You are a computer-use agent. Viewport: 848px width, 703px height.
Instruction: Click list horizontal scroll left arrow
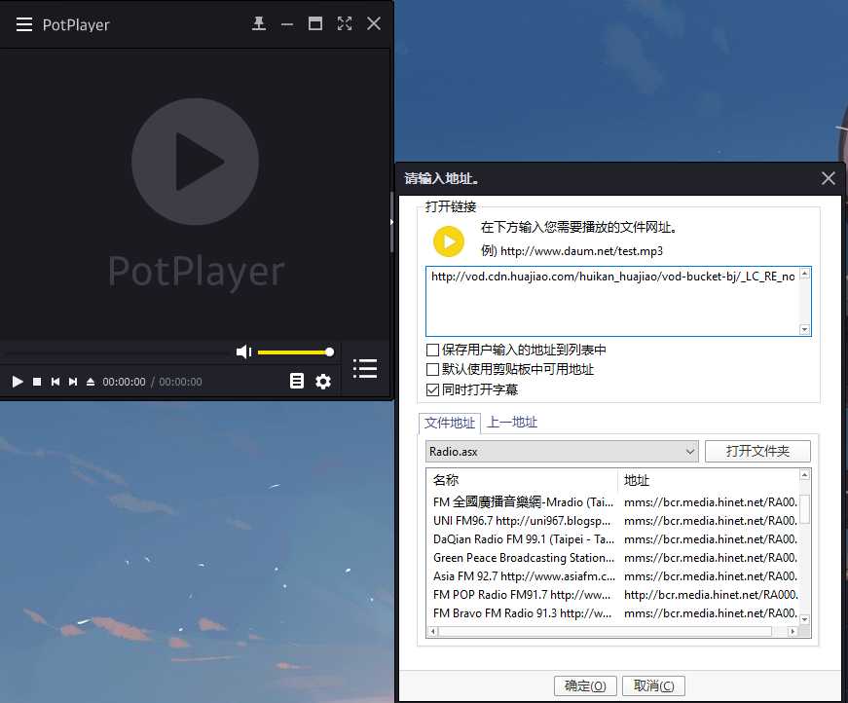point(432,631)
